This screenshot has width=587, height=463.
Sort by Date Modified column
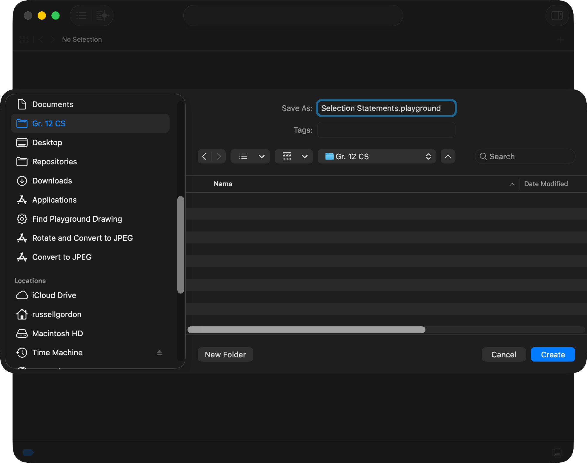pyautogui.click(x=546, y=184)
